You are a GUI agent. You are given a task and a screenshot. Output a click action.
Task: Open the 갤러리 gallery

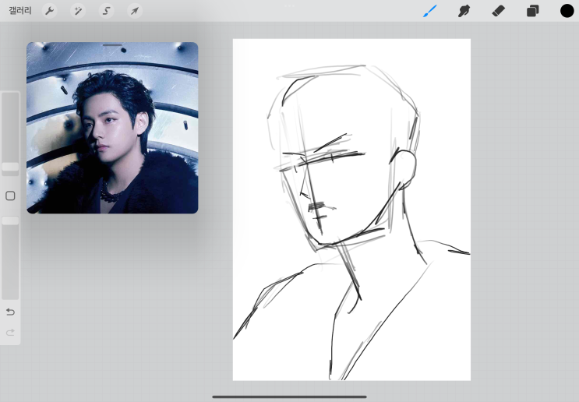(x=20, y=11)
